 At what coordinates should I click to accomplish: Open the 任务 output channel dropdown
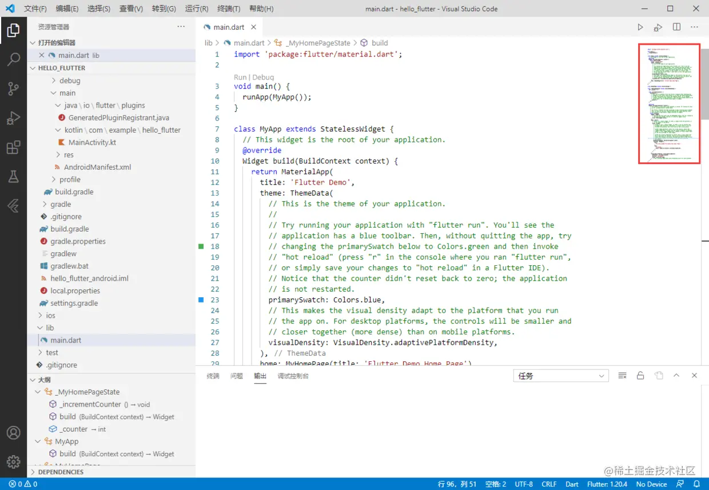point(560,376)
